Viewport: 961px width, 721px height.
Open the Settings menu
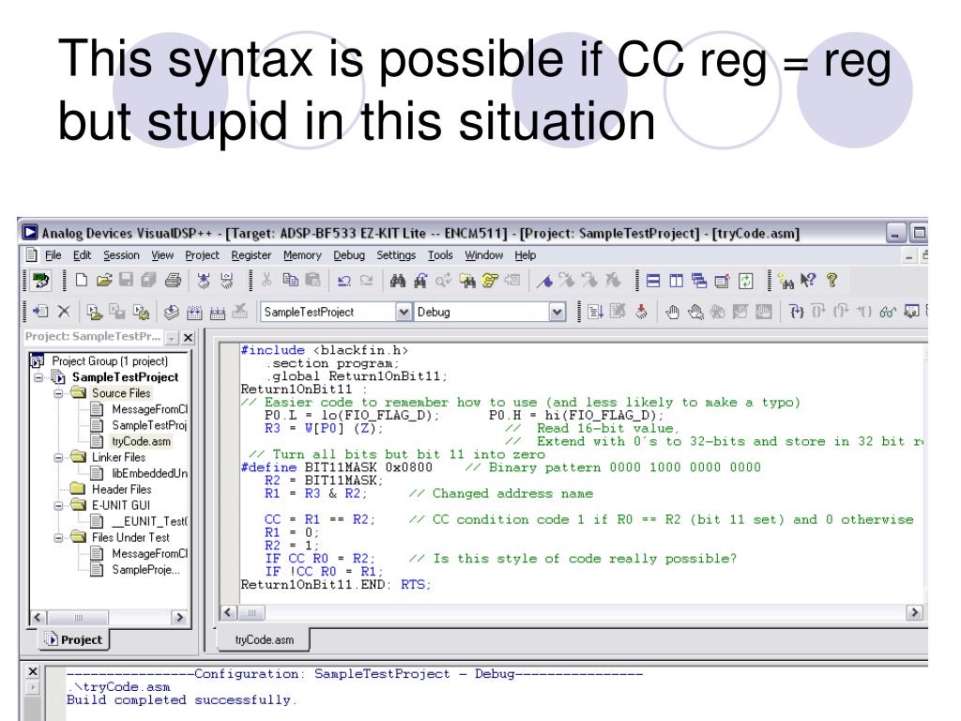[396, 255]
